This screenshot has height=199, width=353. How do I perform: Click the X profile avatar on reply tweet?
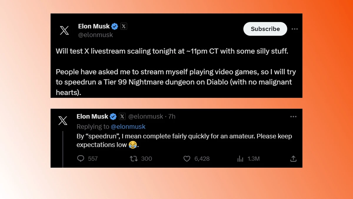[x=63, y=121]
